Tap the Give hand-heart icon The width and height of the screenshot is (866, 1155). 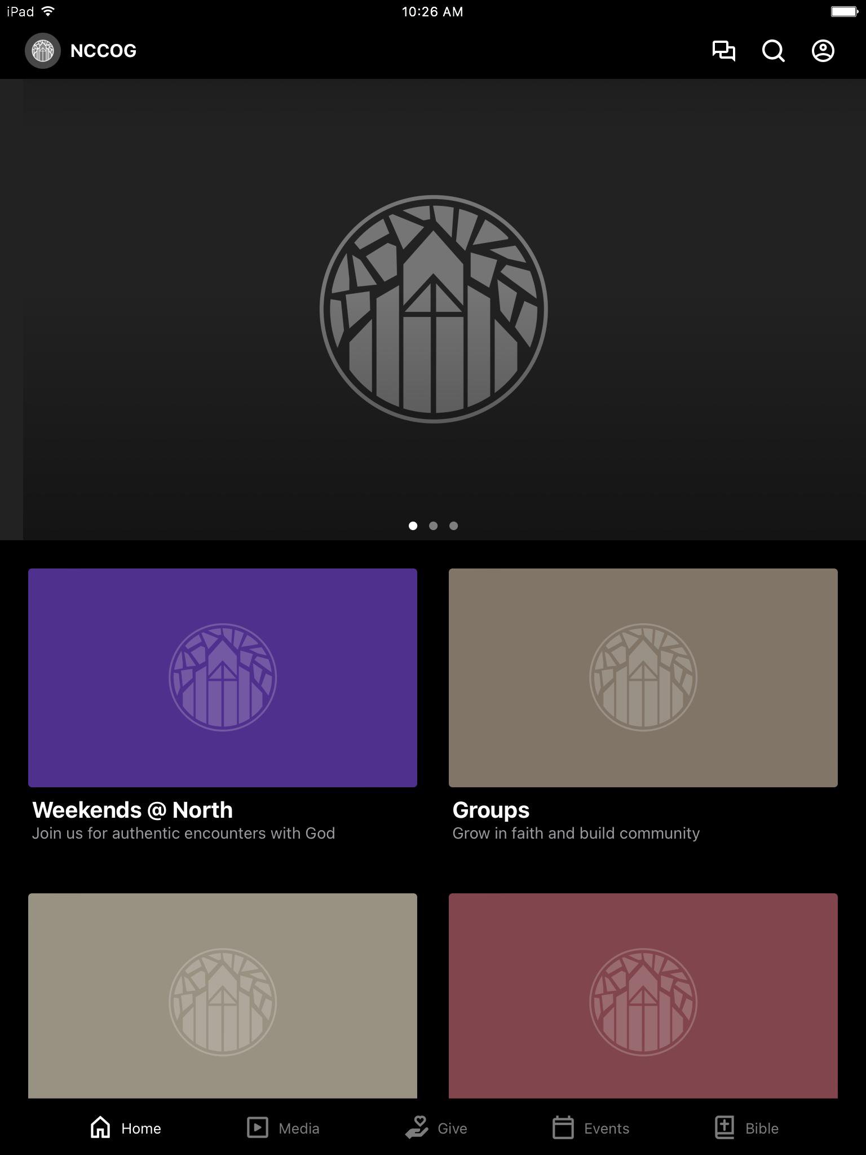pos(417,1128)
